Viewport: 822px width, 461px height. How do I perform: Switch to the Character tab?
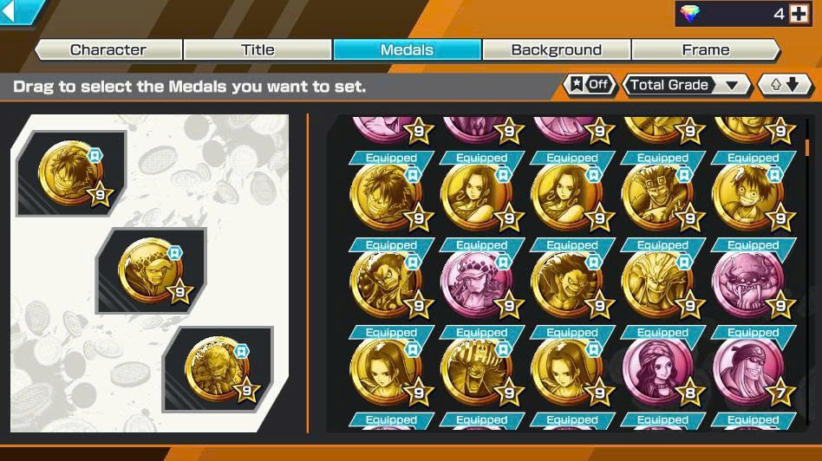tap(108, 49)
